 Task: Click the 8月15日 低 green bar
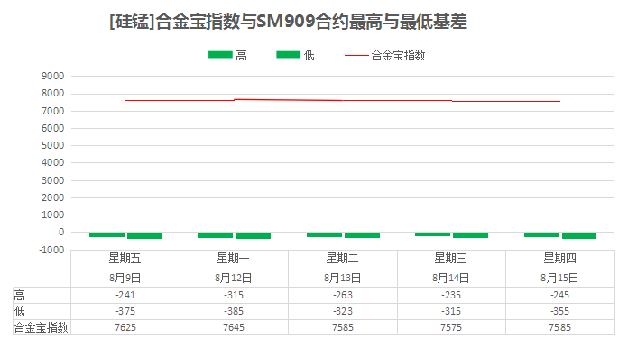pos(579,235)
